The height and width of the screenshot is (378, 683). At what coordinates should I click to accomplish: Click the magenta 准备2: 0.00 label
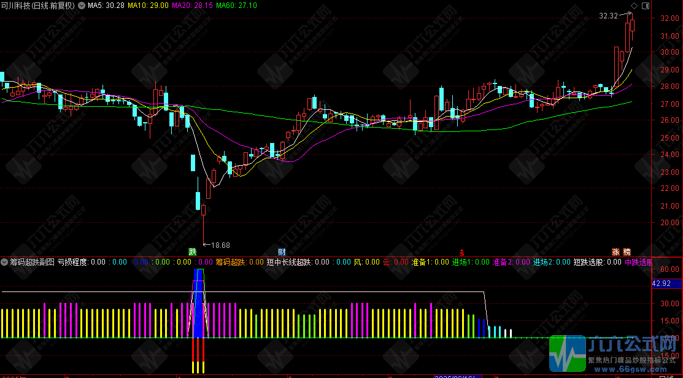(511, 262)
